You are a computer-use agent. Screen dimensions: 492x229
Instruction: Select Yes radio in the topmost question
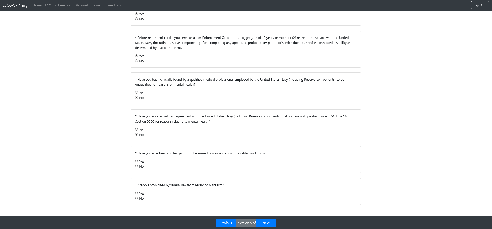click(x=137, y=14)
